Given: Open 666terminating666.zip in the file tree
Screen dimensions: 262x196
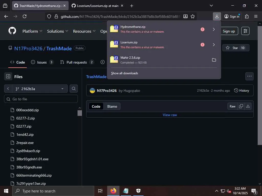Looking at the screenshot, I should pos(34,175).
